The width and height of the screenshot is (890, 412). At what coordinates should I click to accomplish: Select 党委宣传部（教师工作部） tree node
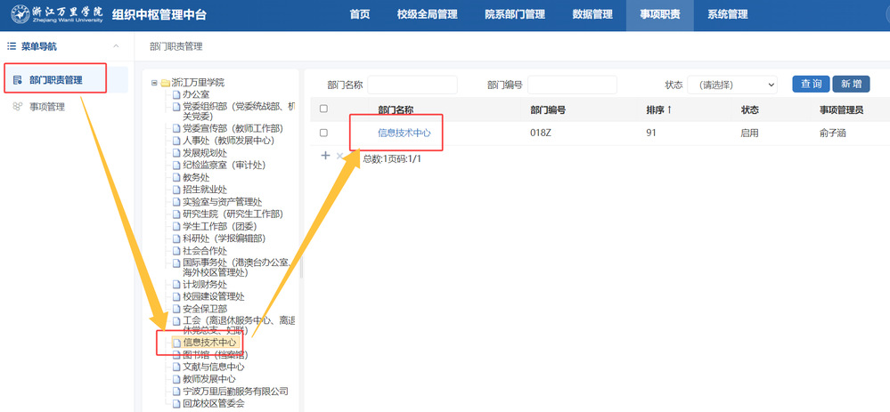click(x=233, y=129)
